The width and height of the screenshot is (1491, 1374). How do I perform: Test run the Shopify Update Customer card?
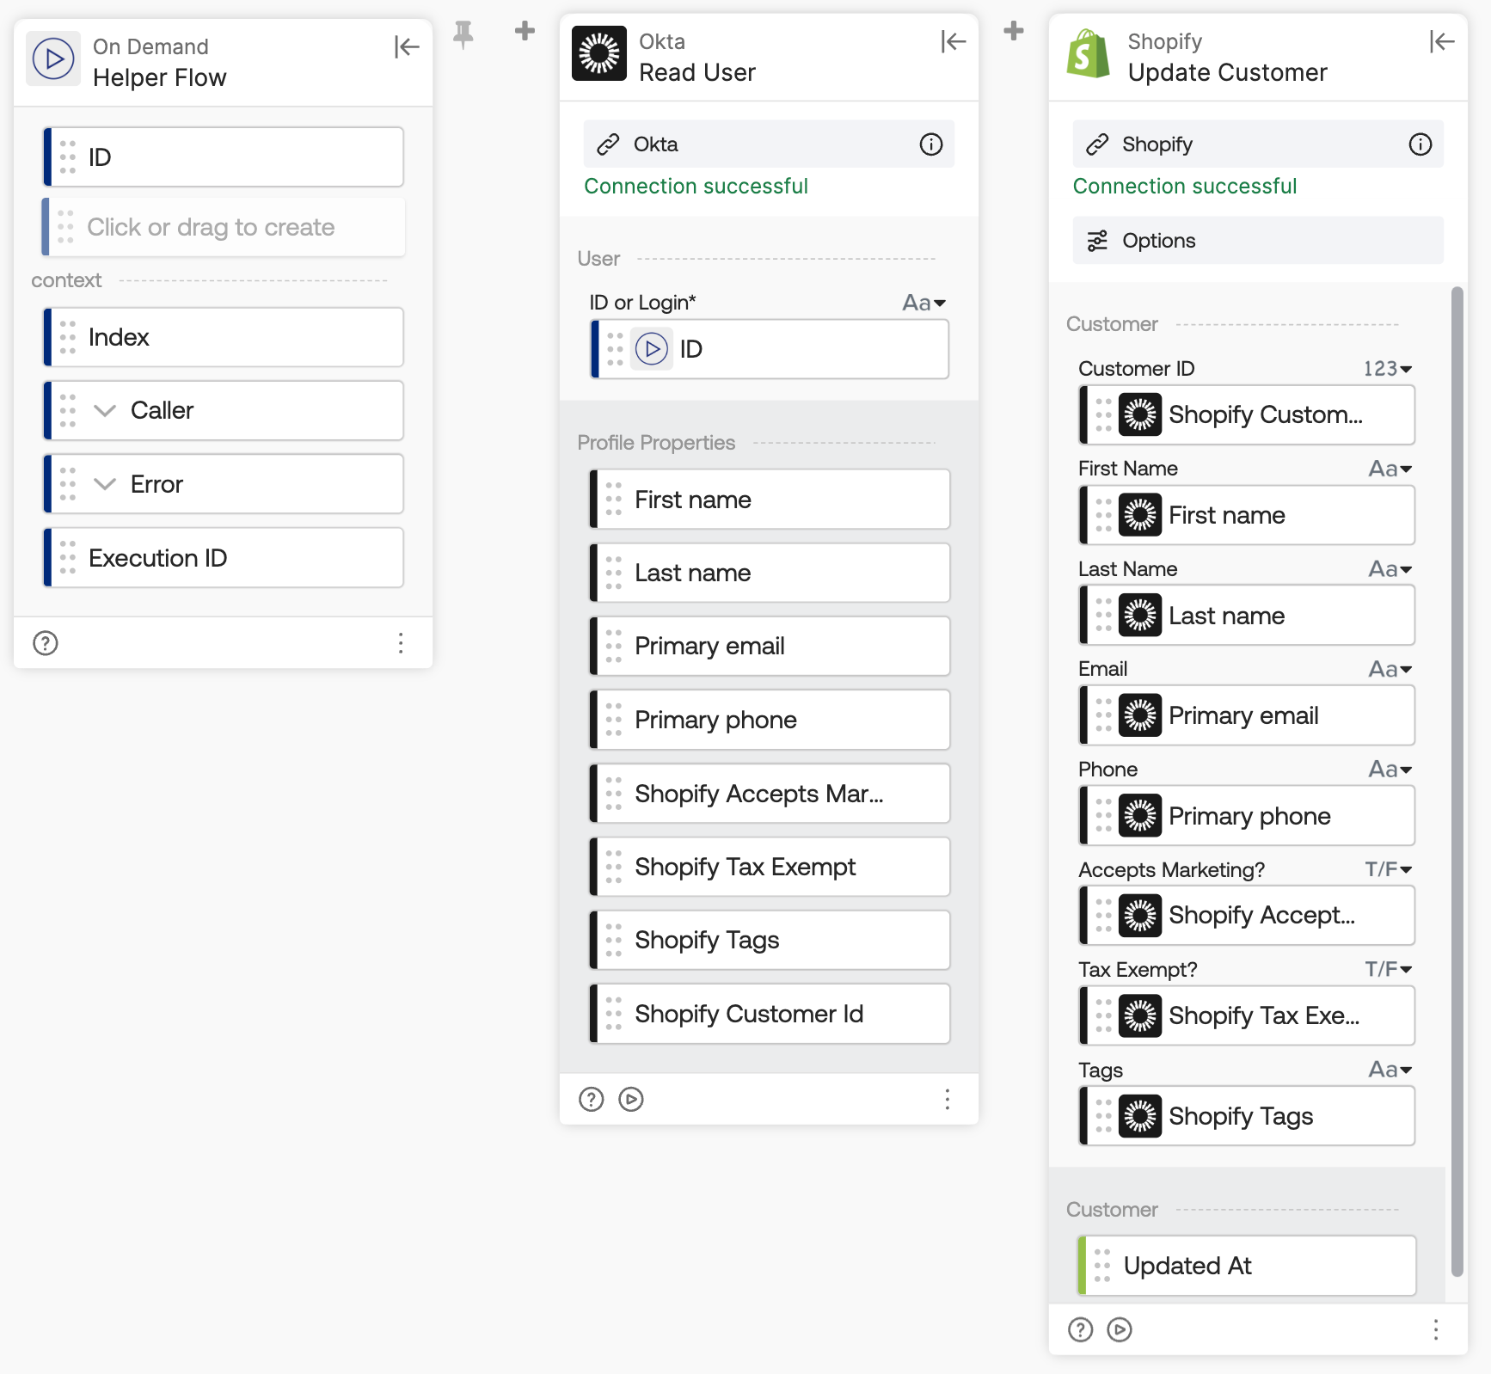coord(1120,1330)
